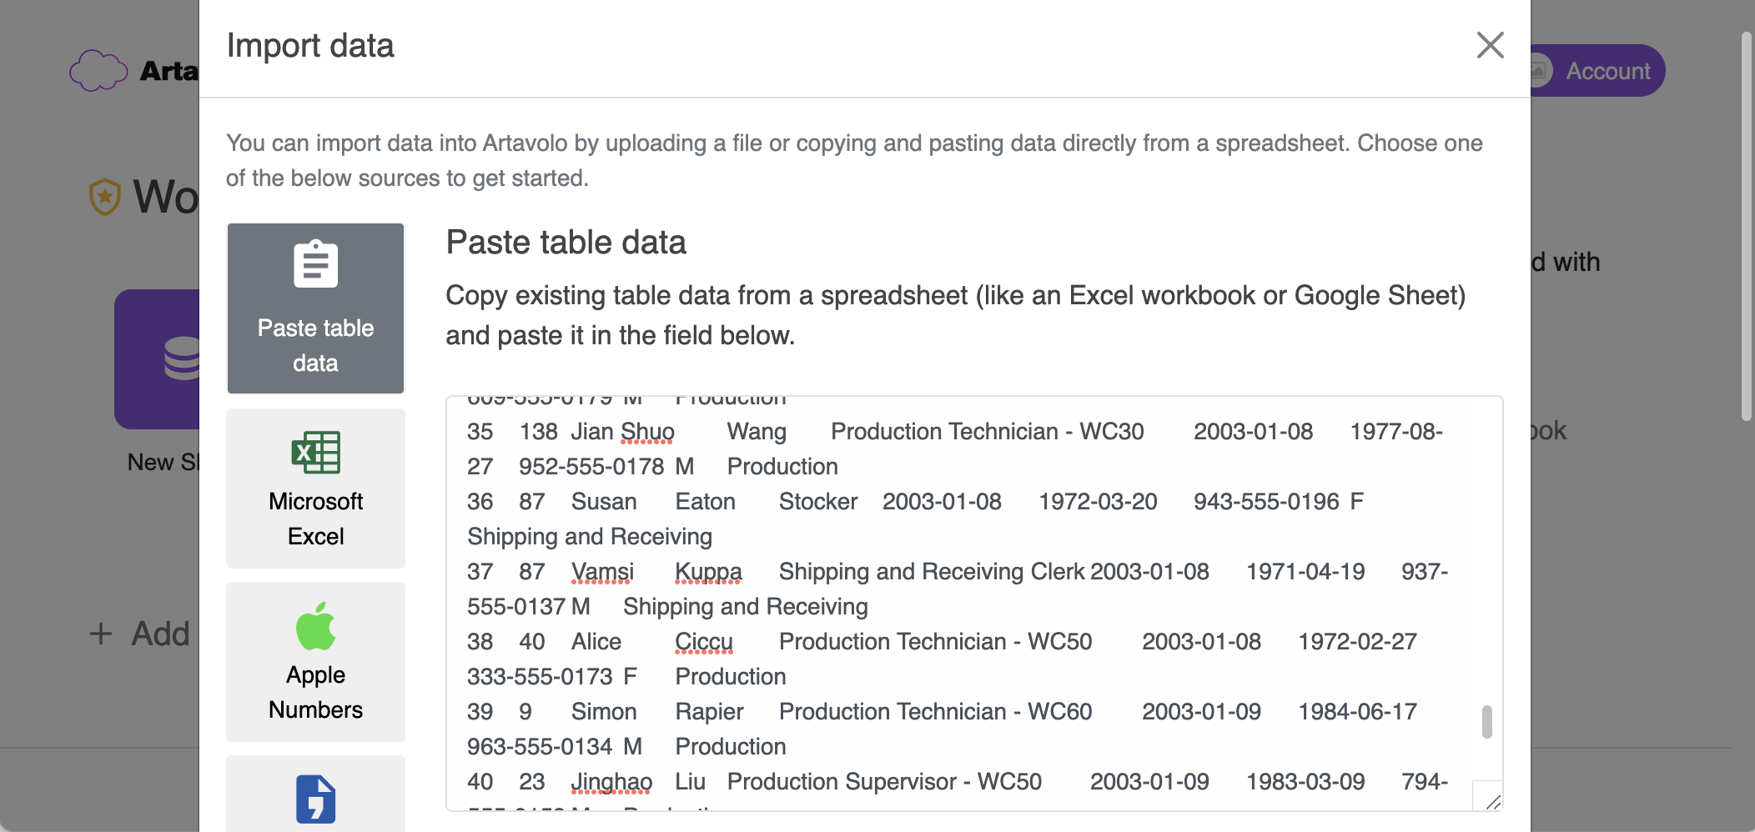Click the word 'Stocker' in row 36
Screen dimensions: 1755x832
pyautogui.click(x=818, y=502)
